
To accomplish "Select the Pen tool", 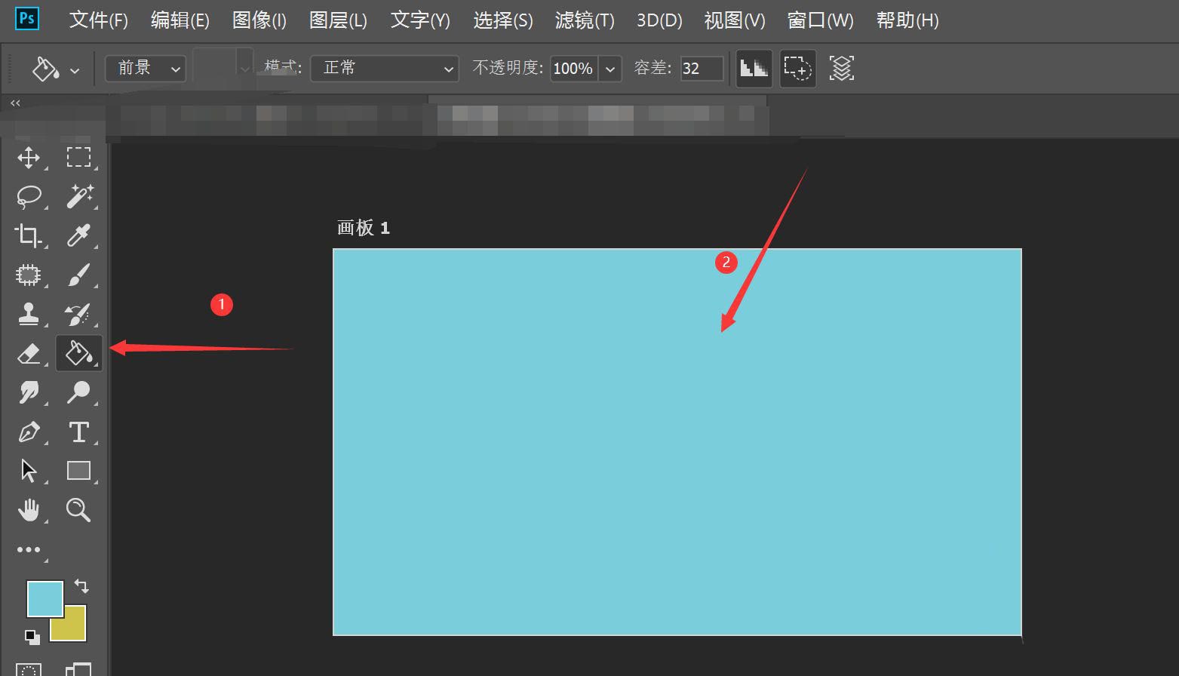I will 29,432.
